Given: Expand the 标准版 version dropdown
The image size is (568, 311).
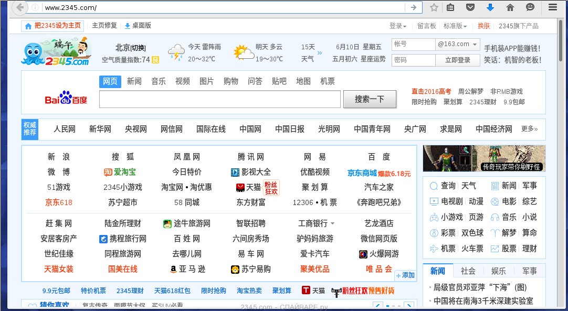Looking at the screenshot, I should click(455, 26).
